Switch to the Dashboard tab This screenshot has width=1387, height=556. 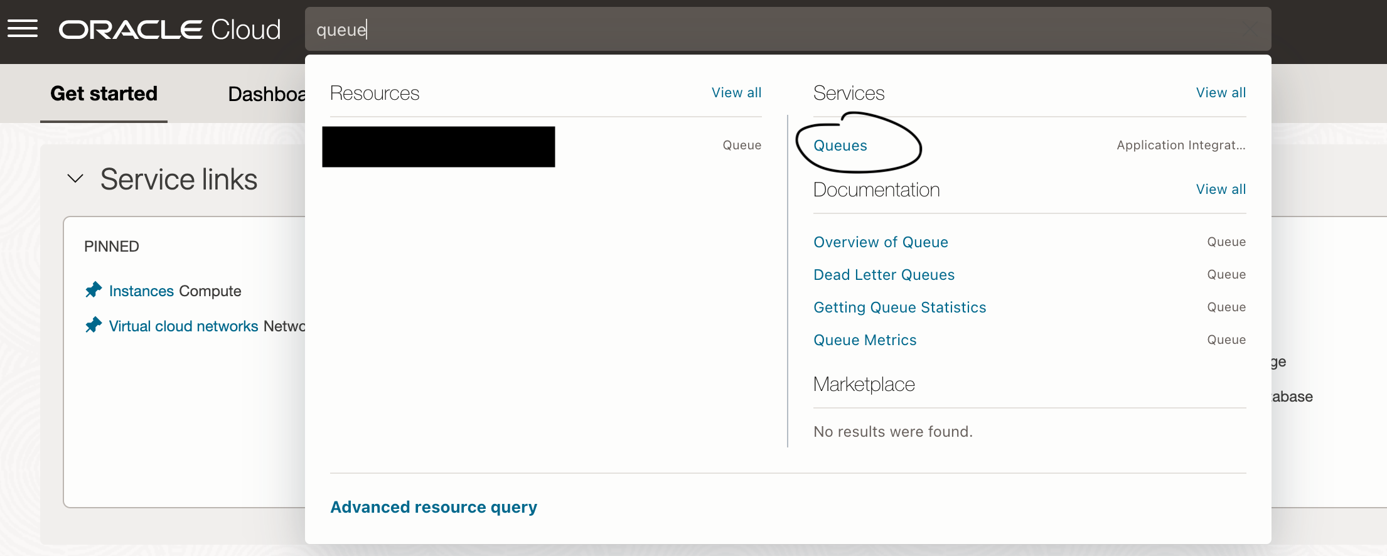pos(267,94)
